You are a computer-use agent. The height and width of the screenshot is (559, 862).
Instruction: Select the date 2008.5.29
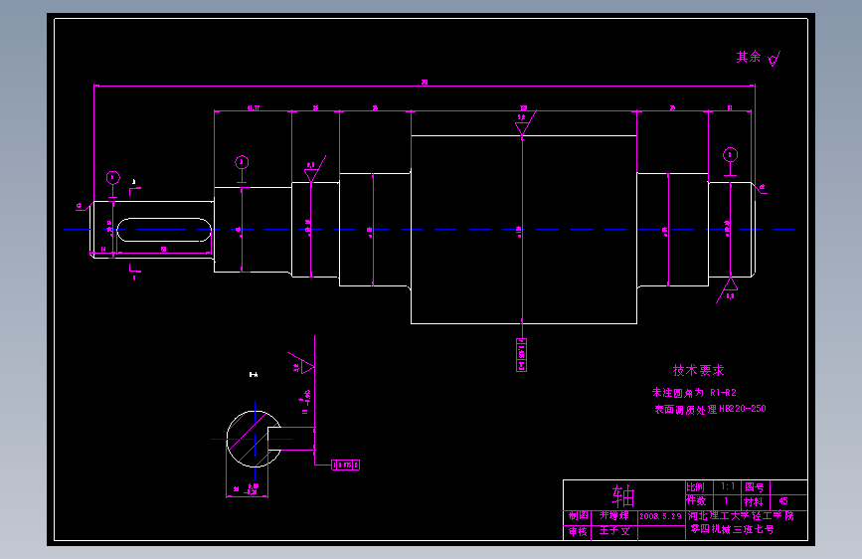pyautogui.click(x=660, y=516)
